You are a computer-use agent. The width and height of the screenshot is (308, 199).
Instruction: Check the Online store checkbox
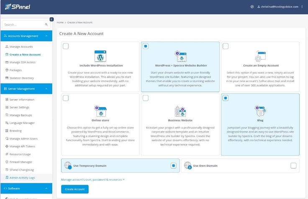point(66,98)
